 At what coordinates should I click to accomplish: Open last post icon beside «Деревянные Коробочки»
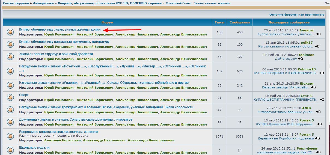pos(318,138)
